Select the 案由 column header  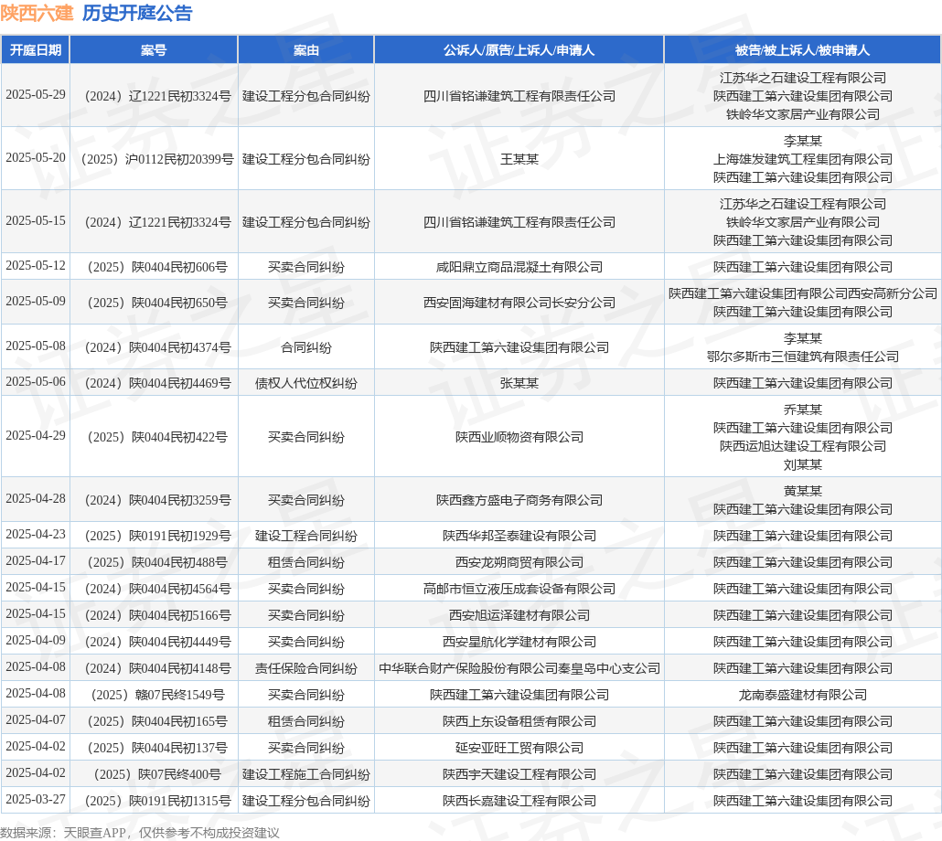[305, 50]
